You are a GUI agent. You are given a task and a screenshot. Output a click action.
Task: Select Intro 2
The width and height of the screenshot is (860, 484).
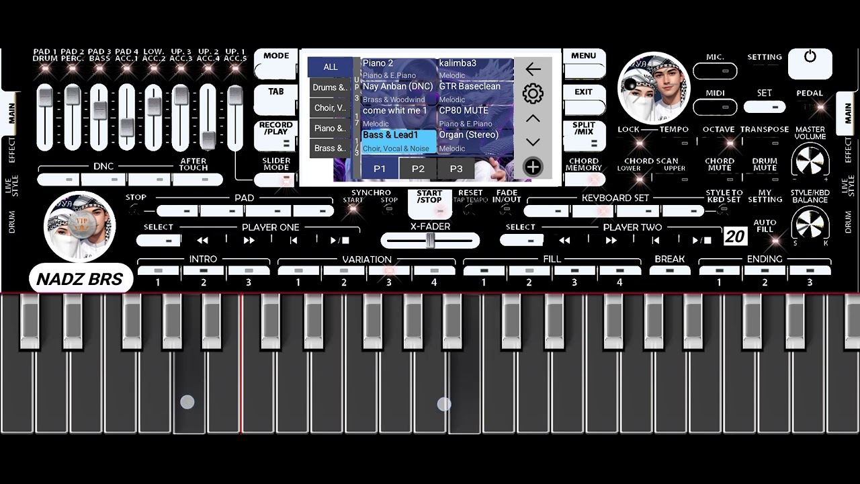(x=204, y=271)
